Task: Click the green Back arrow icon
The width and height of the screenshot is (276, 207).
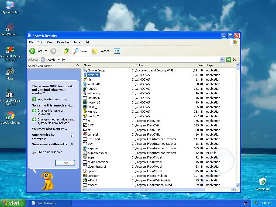Action: pyautogui.click(x=32, y=51)
